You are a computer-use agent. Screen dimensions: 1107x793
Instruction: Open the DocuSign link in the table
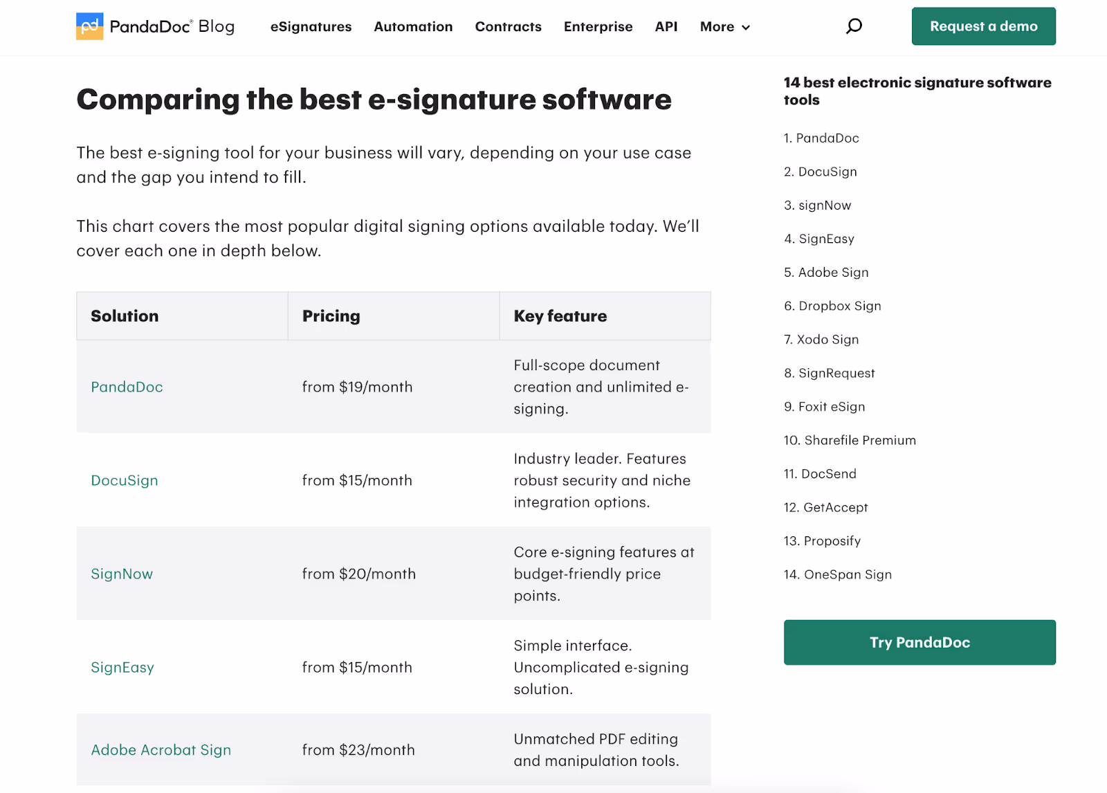pyautogui.click(x=125, y=480)
